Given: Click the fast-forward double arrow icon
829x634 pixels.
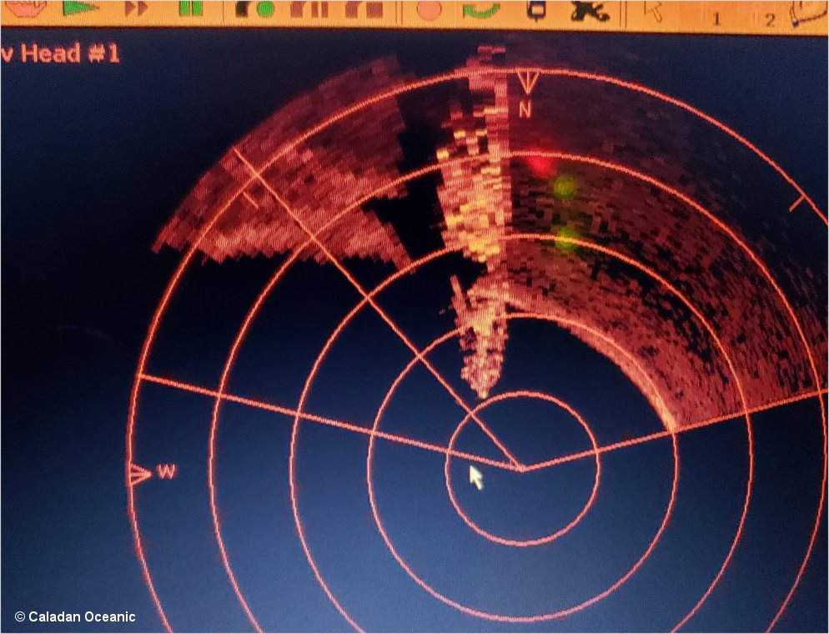Looking at the screenshot, I should tap(137, 8).
